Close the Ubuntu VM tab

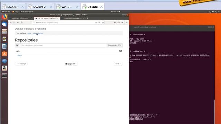[x=101, y=7]
